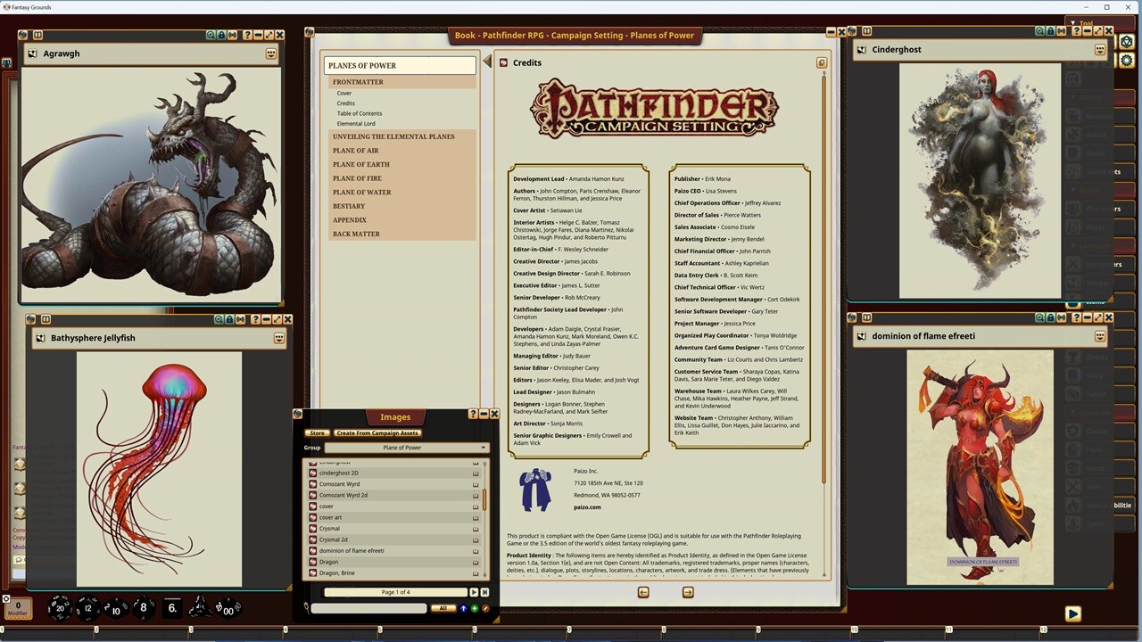This screenshot has height=642, width=1142.
Task: Advance the book with the right arrow button
Action: coord(688,591)
